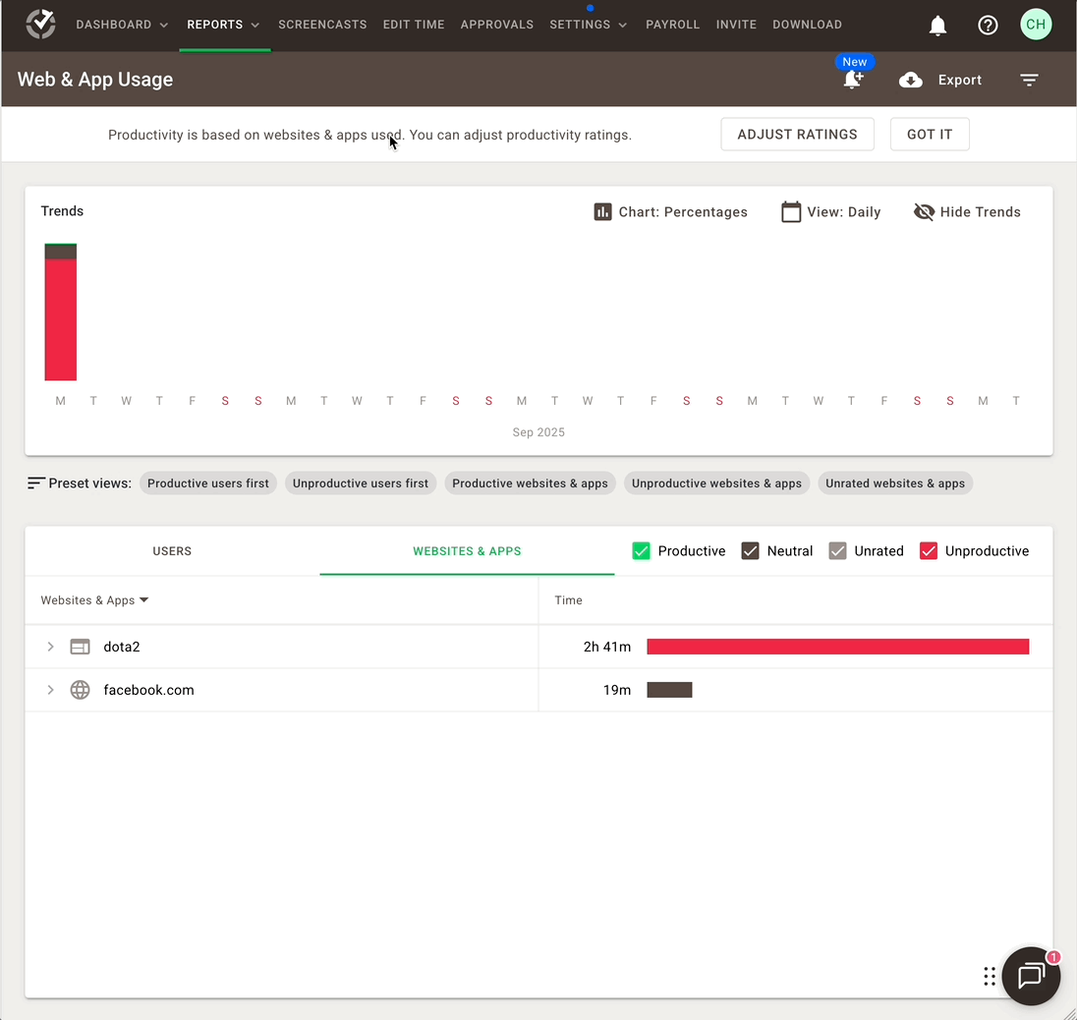Open the help question mark icon
1077x1020 pixels.
988,26
